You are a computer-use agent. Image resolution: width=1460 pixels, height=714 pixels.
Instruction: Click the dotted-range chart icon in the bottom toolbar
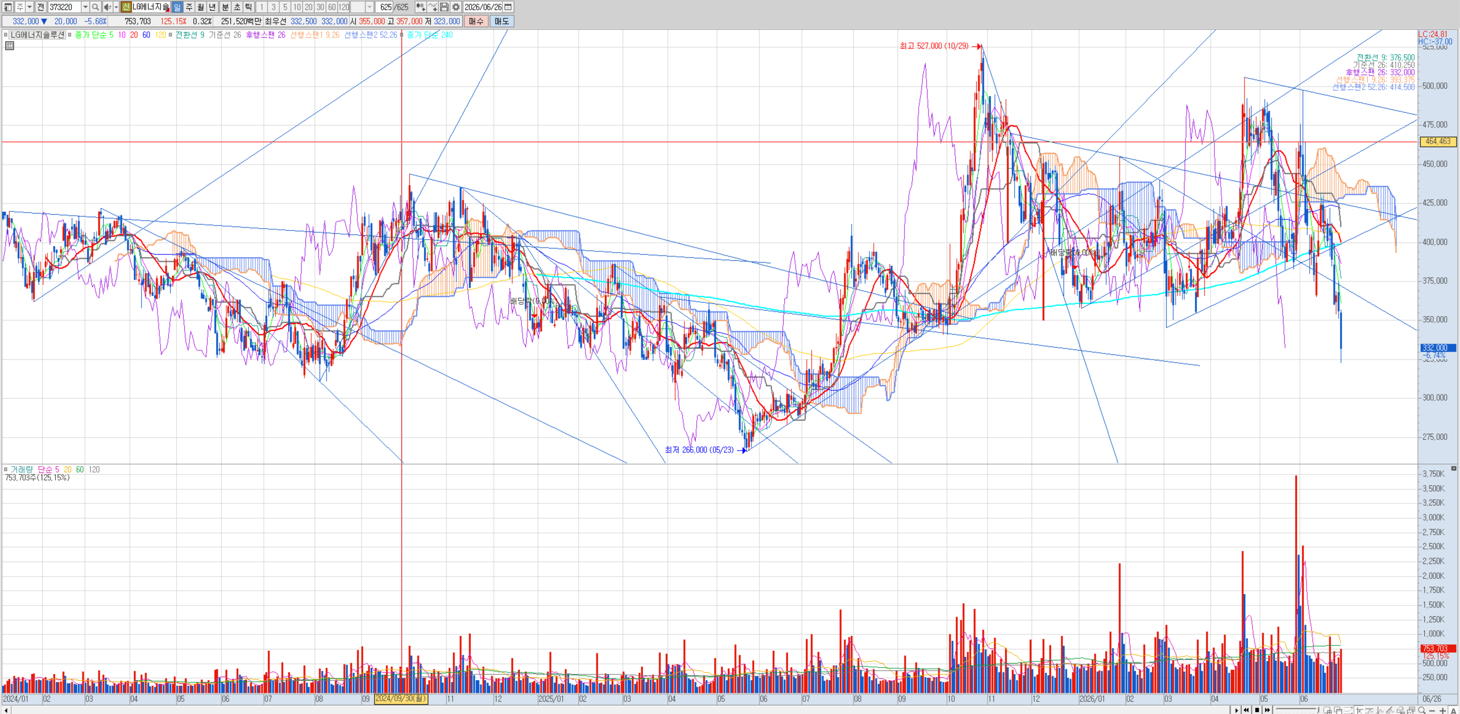point(1349,710)
